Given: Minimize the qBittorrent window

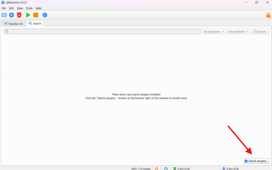Looking at the screenshot, I should point(246,2).
